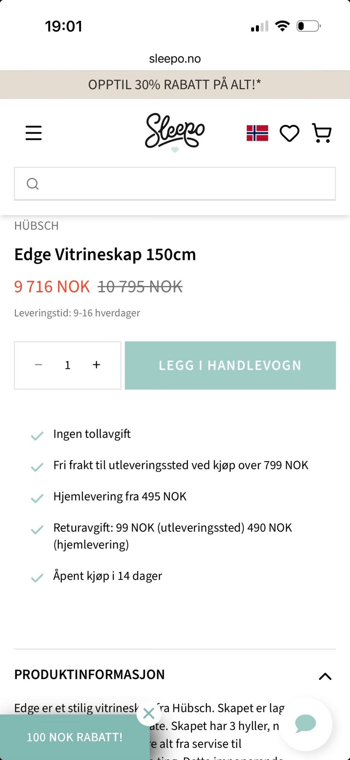Tap the Sleepo logo
This screenshot has height=760, width=350.
coord(175,132)
